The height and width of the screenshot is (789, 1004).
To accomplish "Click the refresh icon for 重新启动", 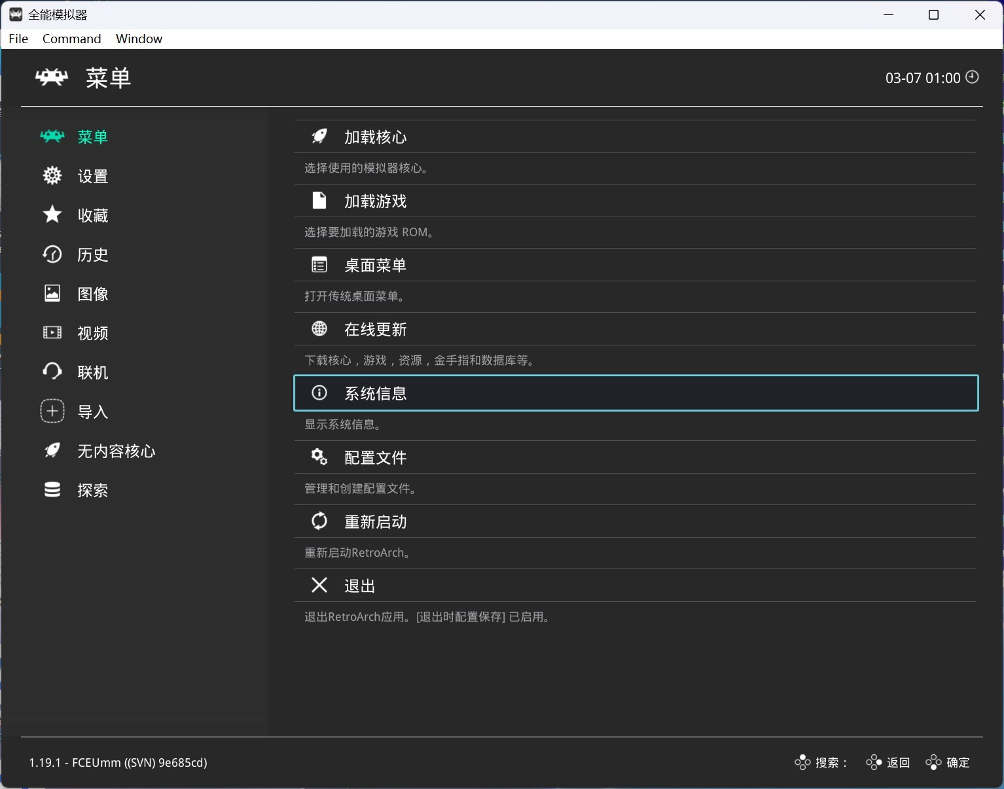I will (319, 521).
